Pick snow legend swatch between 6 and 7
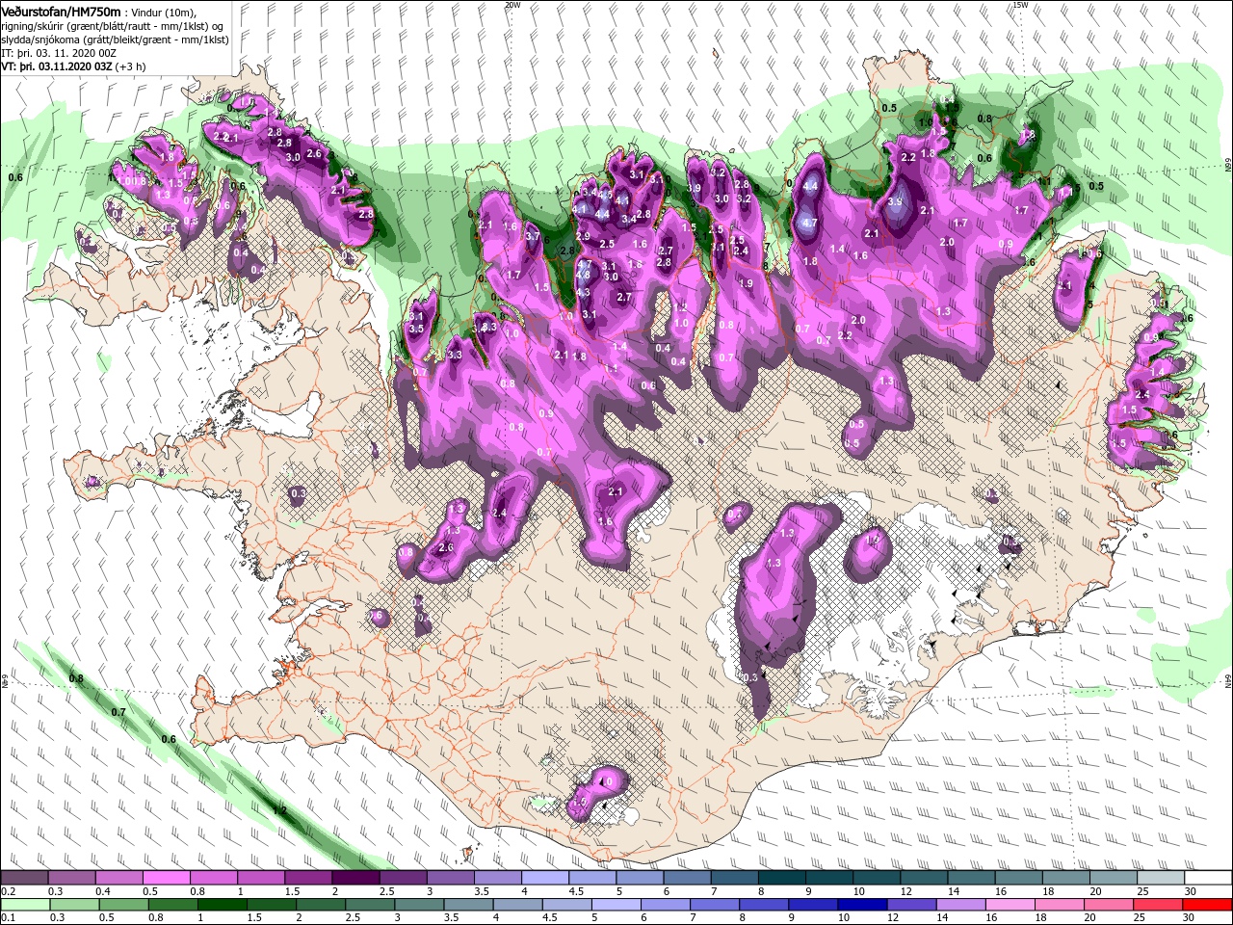1233x925 pixels. (687, 877)
